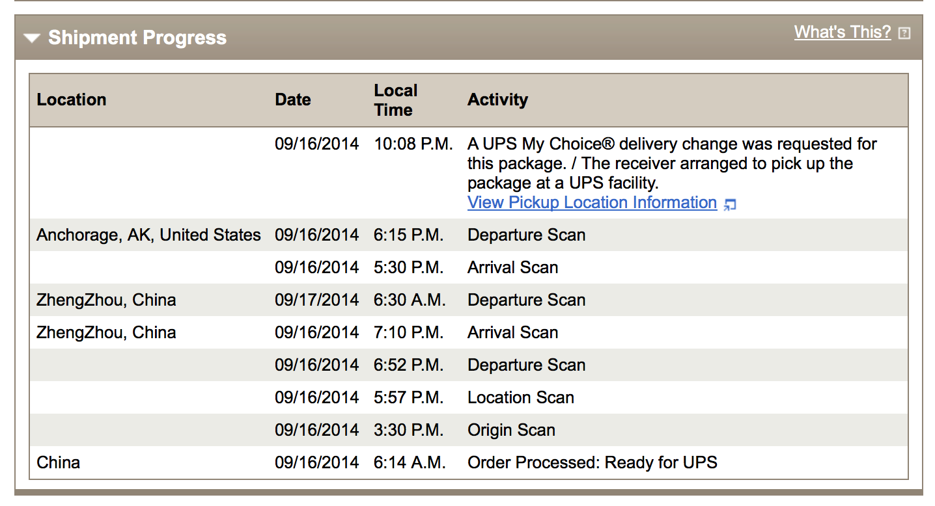Click the Activity column header
Image resolution: width=935 pixels, height=506 pixels.
click(x=497, y=100)
